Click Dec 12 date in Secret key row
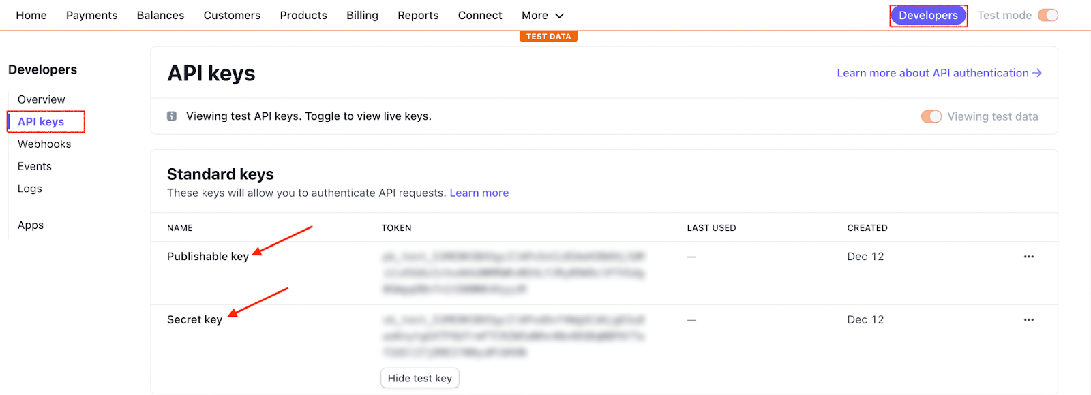Viewport: 1091px width, 395px height. click(865, 319)
